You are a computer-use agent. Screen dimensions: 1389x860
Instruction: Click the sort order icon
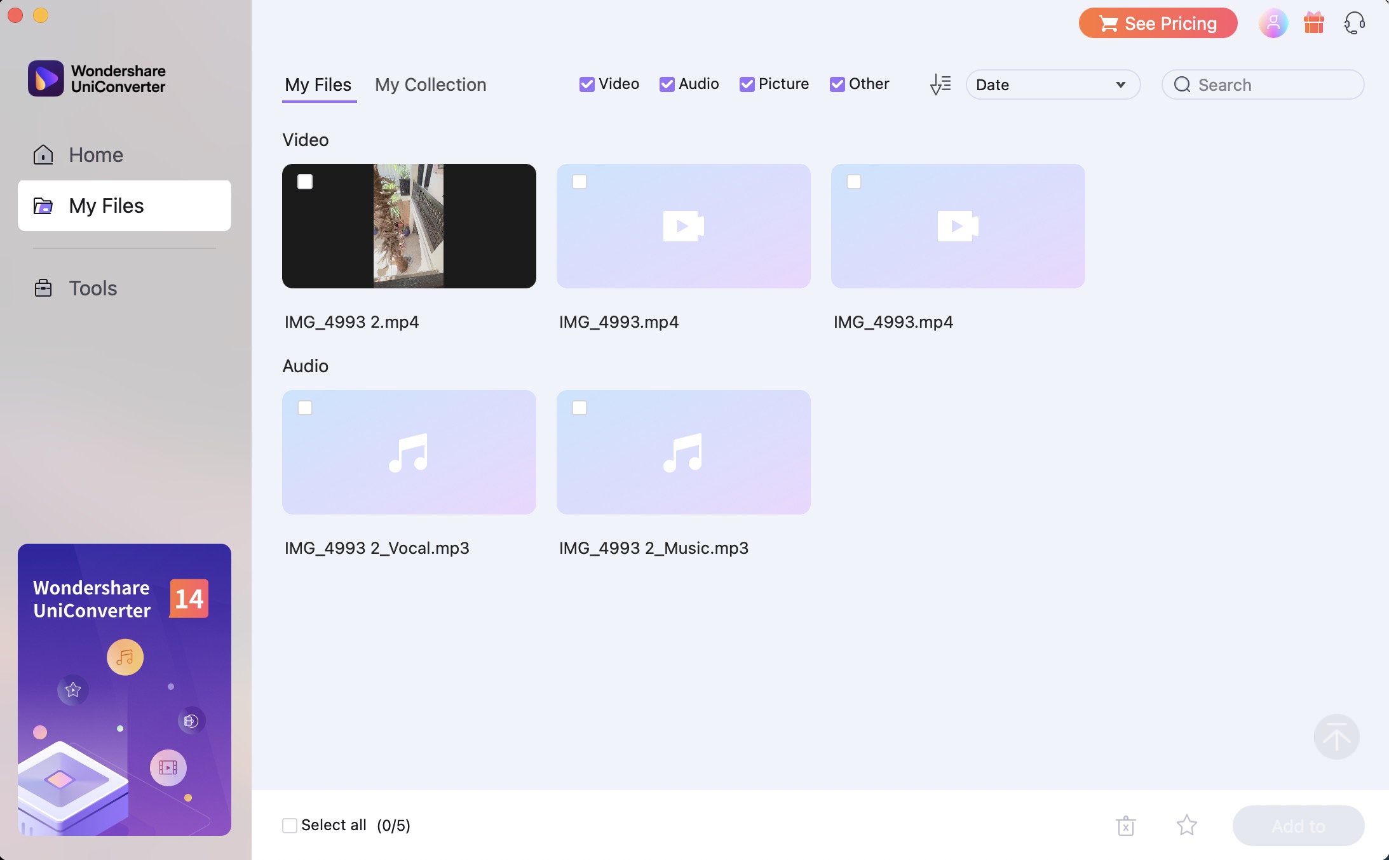click(x=940, y=84)
